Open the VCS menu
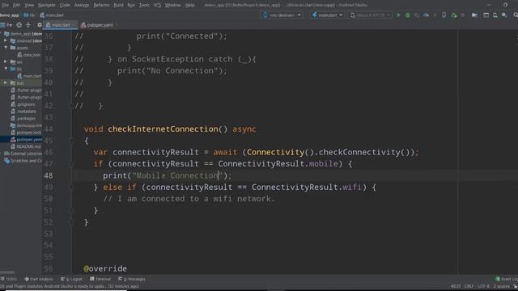This screenshot has height=291, width=518. click(x=157, y=5)
